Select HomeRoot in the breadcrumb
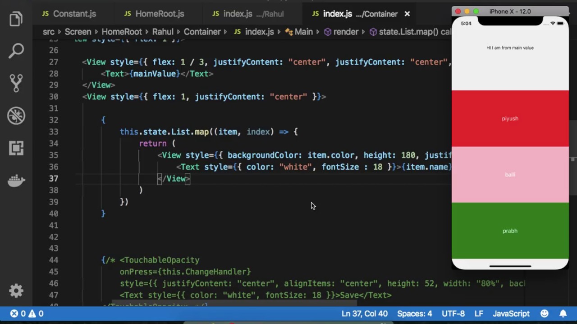 click(x=122, y=32)
